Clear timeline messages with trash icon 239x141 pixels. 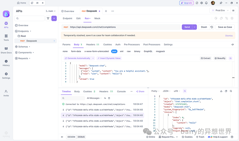(x=109, y=98)
